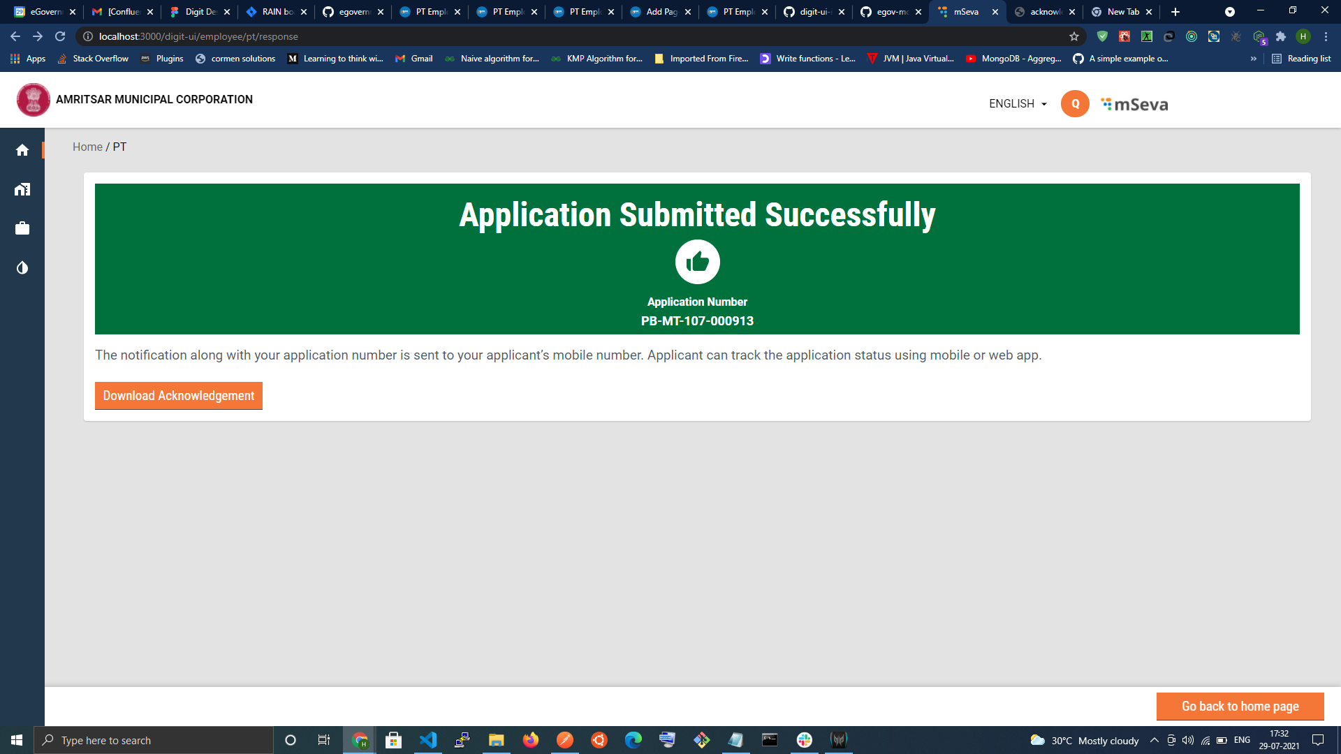Click the orange Q user avatar
Viewport: 1341px width, 754px height.
[1075, 104]
